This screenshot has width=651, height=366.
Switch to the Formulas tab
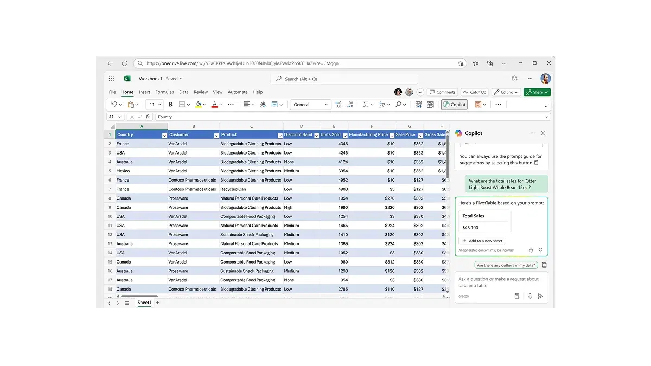coord(164,92)
